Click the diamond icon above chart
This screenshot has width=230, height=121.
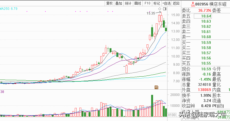click(x=160, y=9)
